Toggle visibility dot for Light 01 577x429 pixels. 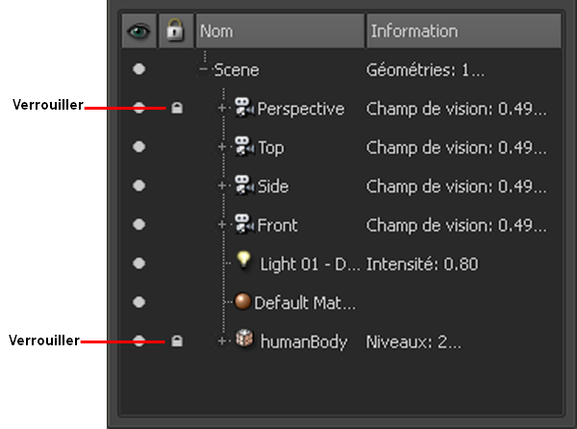click(139, 263)
